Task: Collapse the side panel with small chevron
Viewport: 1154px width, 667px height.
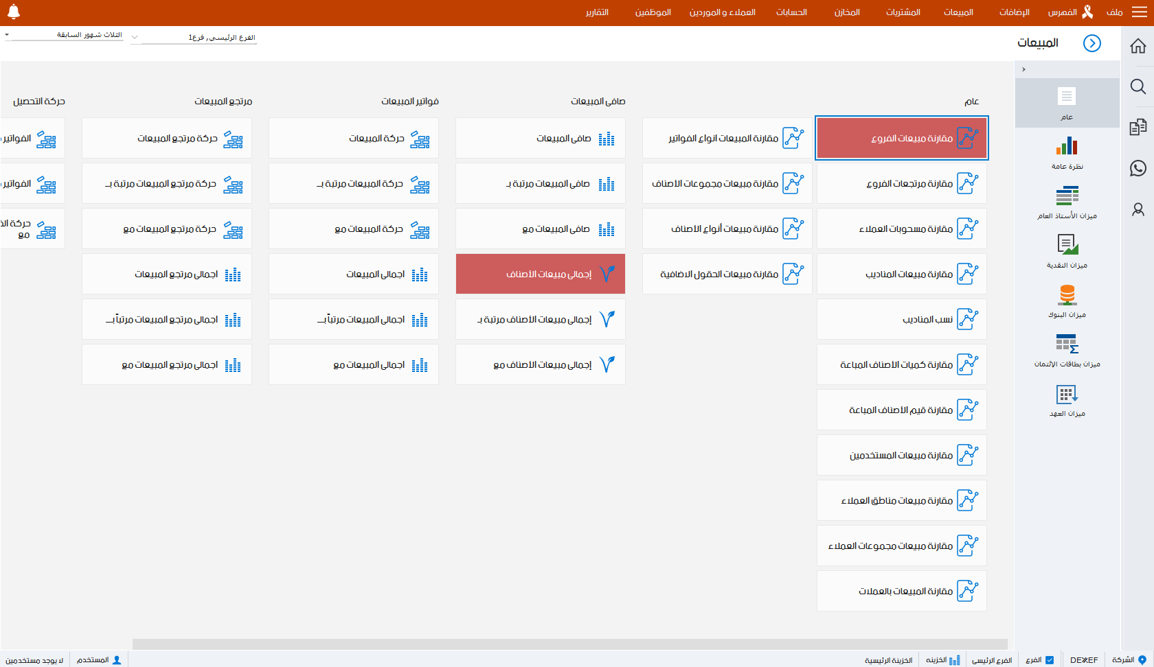Action: (x=1023, y=69)
